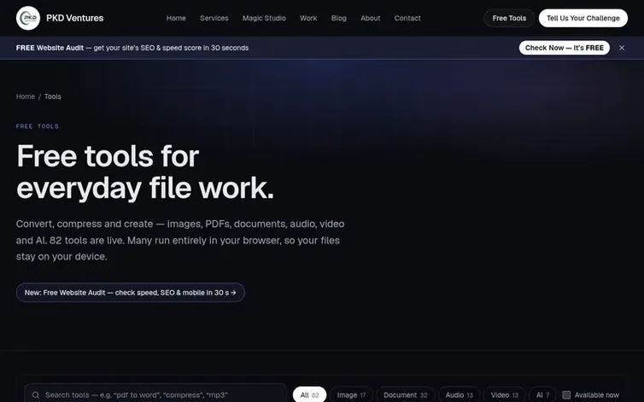The height and width of the screenshot is (402, 644).
Task: Open the About page
Action: [371, 18]
